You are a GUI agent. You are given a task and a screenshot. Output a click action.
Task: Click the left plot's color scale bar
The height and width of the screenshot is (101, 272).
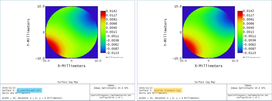[103, 32]
